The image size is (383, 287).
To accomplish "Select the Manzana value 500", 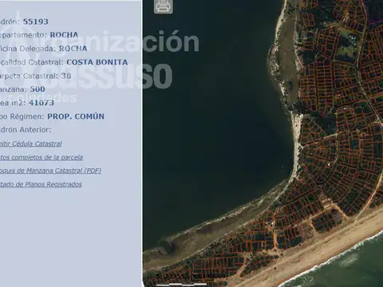I will pos(38,89).
